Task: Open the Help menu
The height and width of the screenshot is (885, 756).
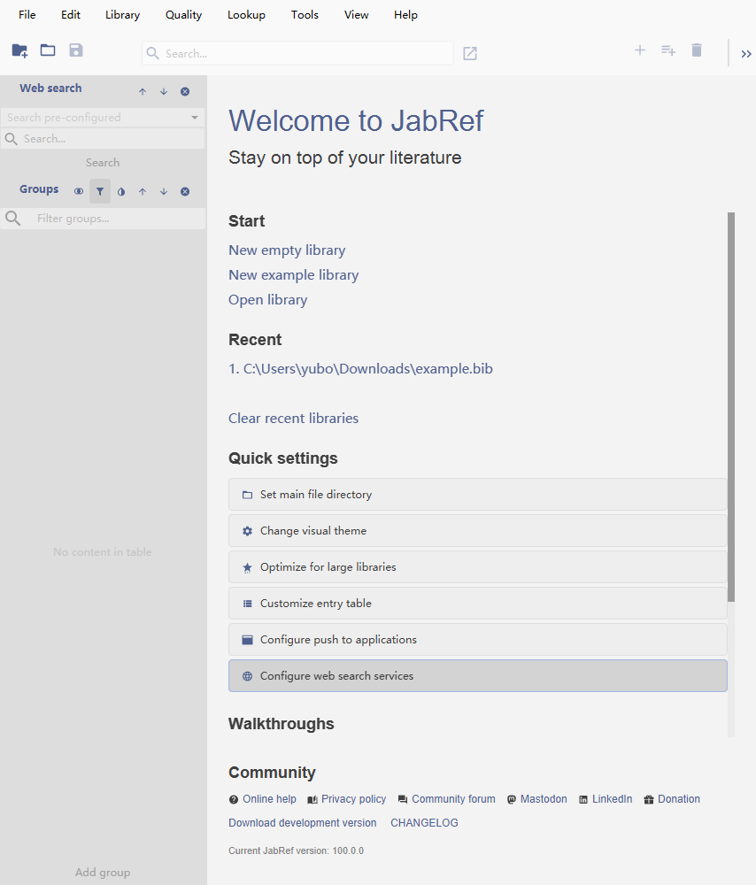Action: [405, 15]
